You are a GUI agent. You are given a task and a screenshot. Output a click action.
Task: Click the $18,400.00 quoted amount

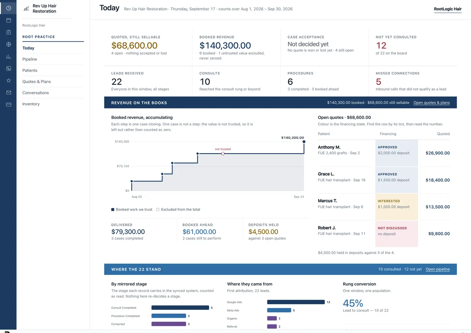point(438,180)
